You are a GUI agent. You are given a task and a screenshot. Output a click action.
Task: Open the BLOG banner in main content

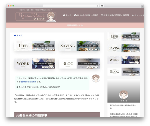[79, 63]
